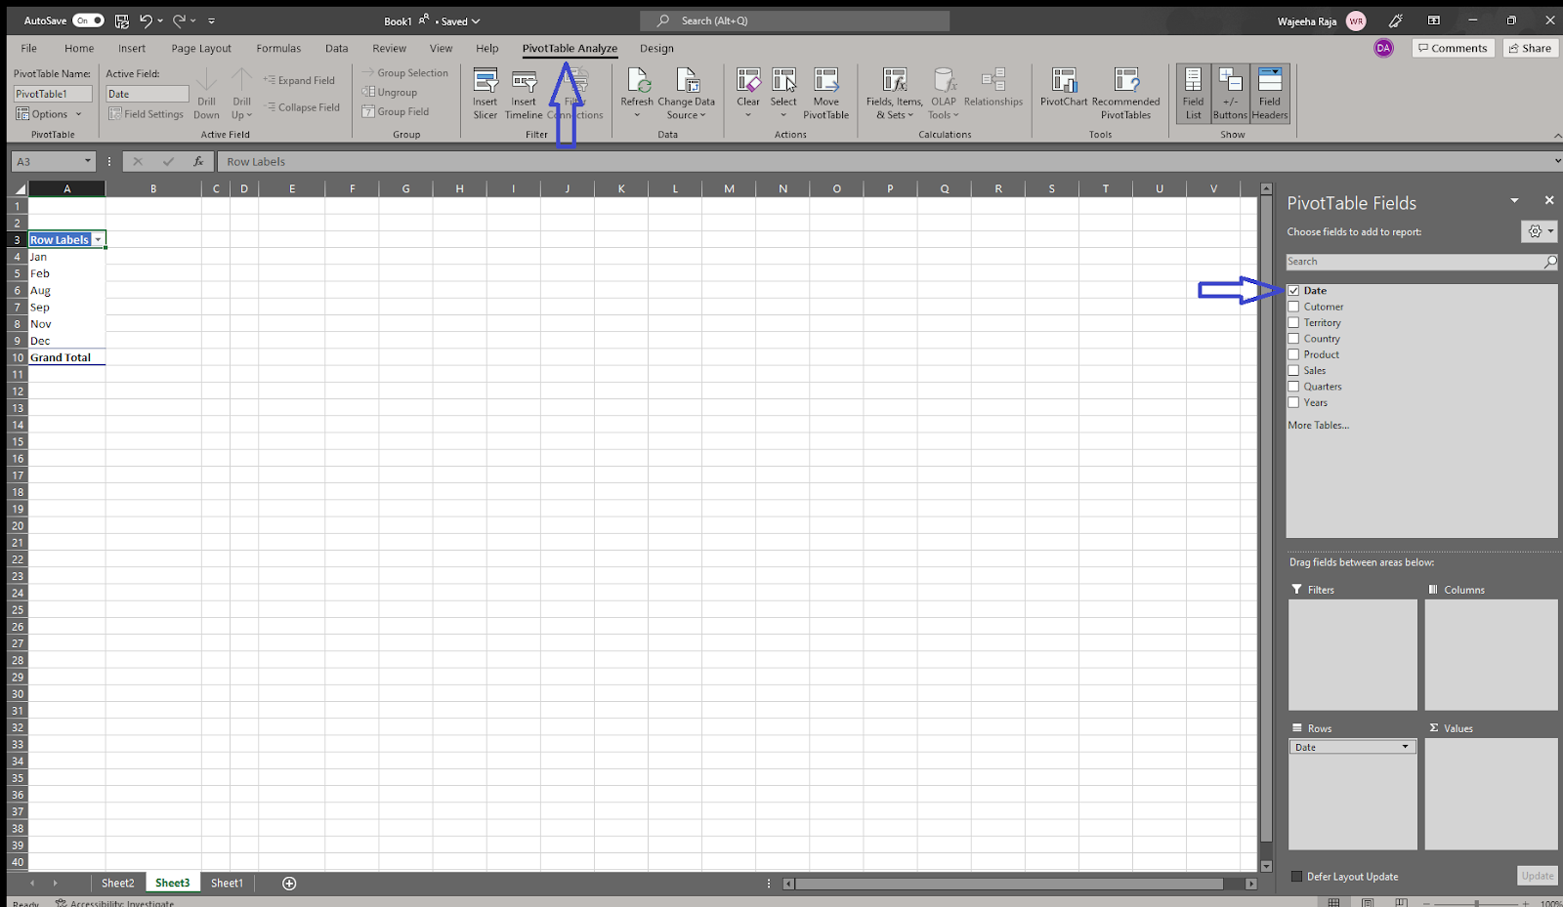Open the Name Box dropdown
Viewport: 1563px width, 907px height.
(87, 162)
